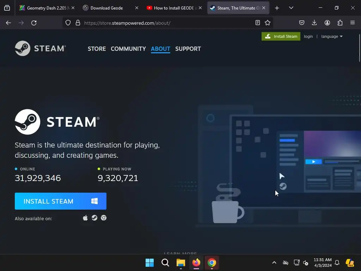Select the ABOUT menu item
Image resolution: width=361 pixels, height=271 pixels.
160,49
